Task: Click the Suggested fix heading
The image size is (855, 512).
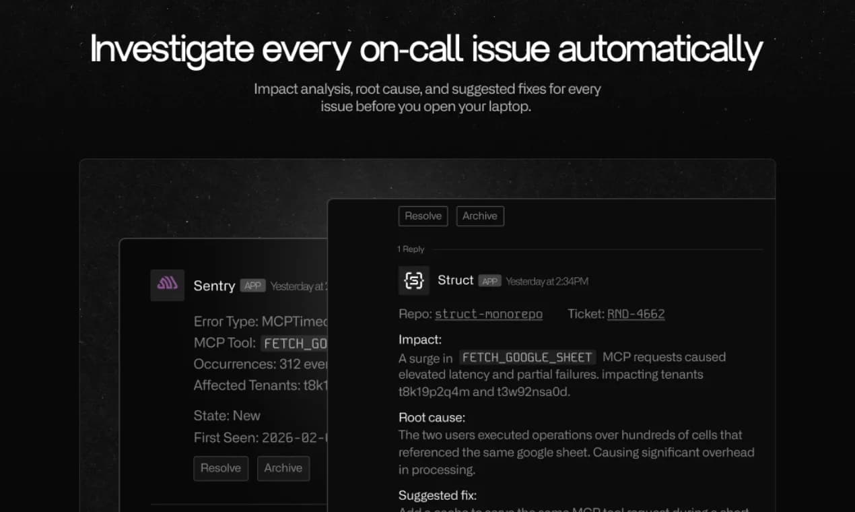Action: 438,495
